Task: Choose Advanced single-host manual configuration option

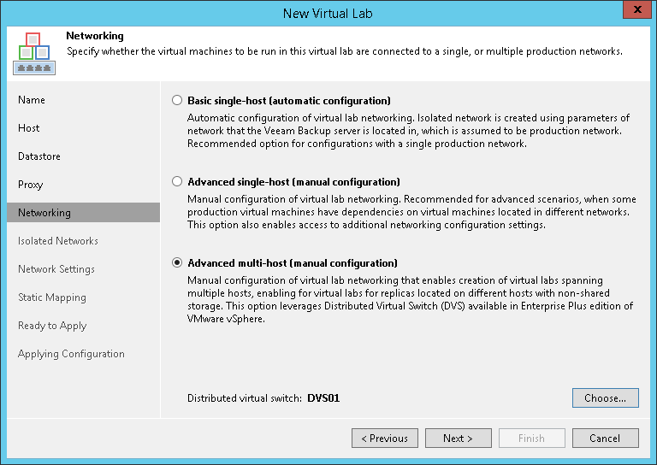Action: 177,182
